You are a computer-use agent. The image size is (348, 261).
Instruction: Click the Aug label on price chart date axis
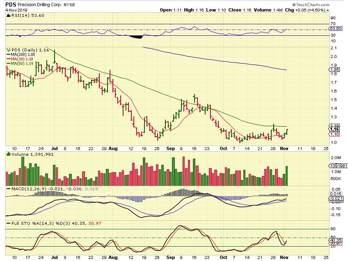tap(113, 148)
